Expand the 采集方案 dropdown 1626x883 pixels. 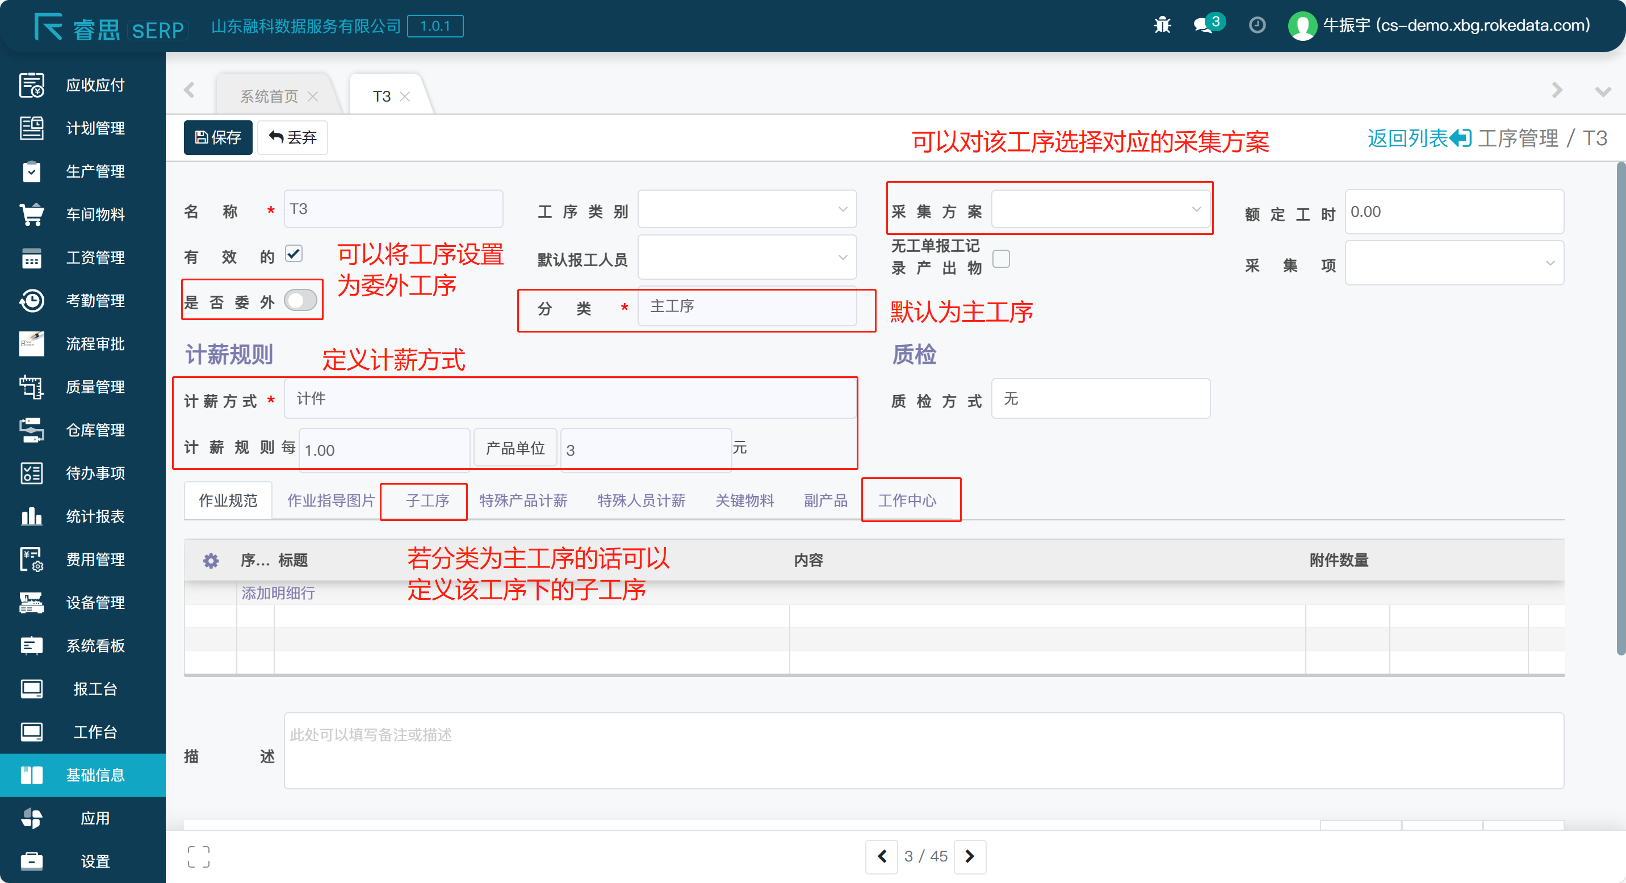[1100, 209]
